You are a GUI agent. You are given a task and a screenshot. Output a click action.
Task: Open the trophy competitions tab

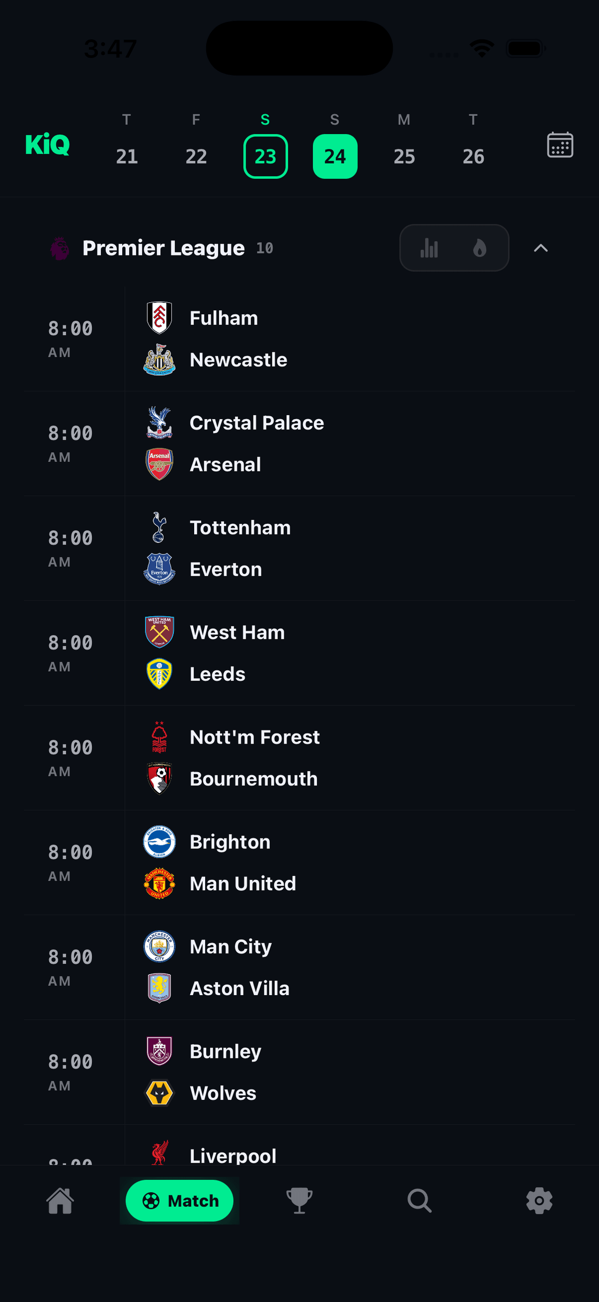pyautogui.click(x=299, y=1200)
